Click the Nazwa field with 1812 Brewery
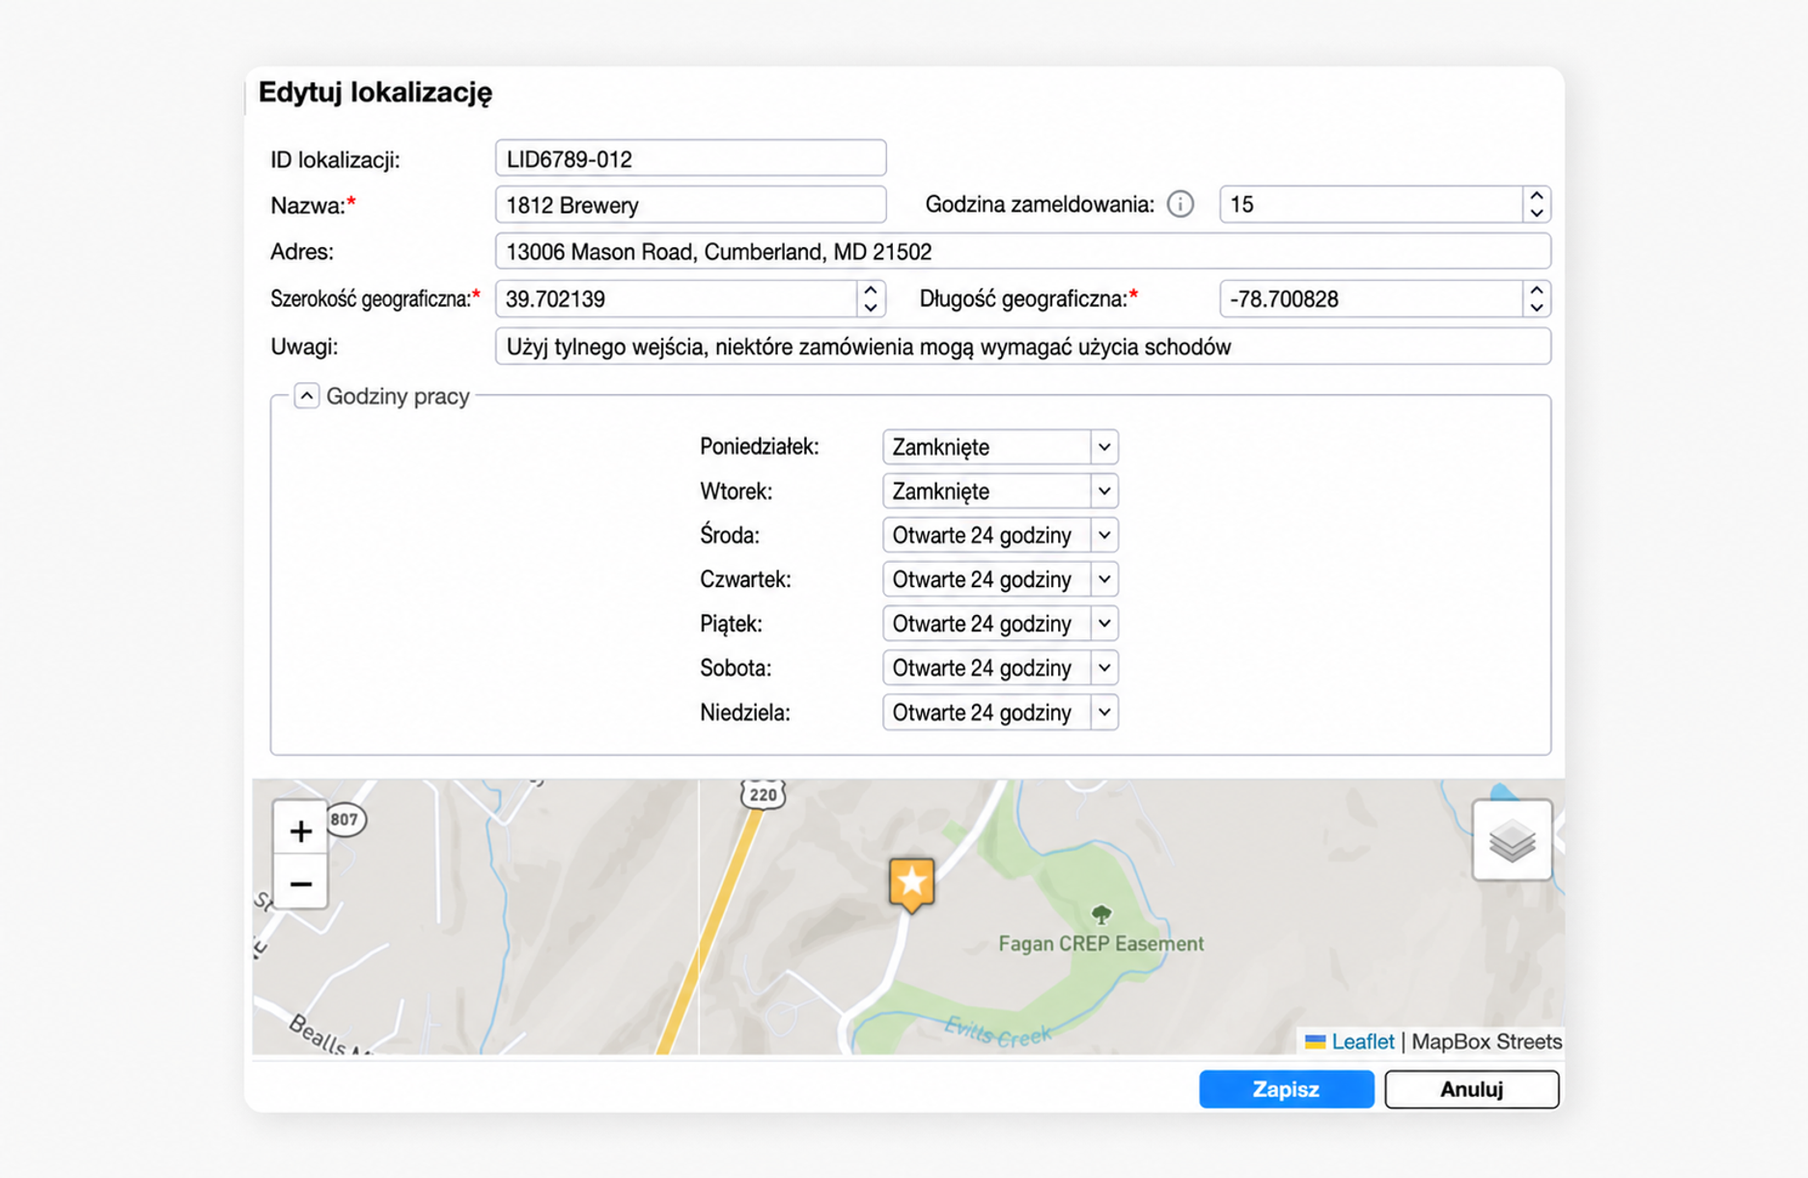 click(x=690, y=205)
